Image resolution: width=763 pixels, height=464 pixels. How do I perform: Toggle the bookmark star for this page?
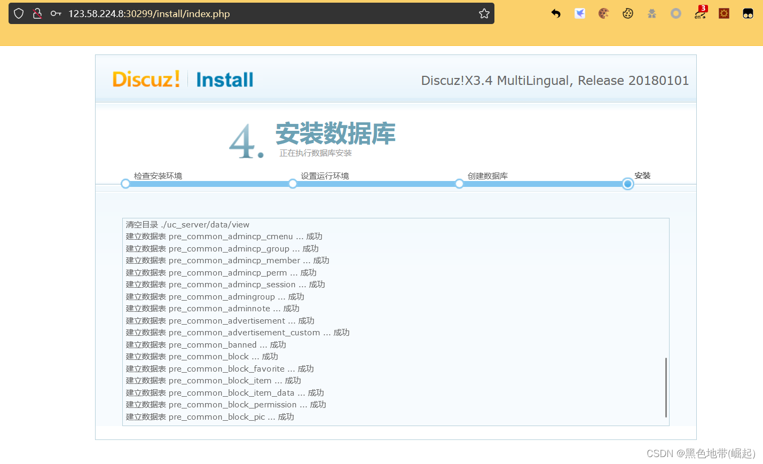484,13
